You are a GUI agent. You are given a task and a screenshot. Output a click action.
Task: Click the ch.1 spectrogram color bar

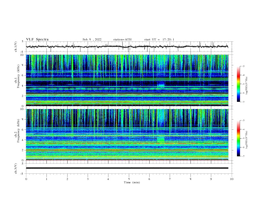(238, 84)
